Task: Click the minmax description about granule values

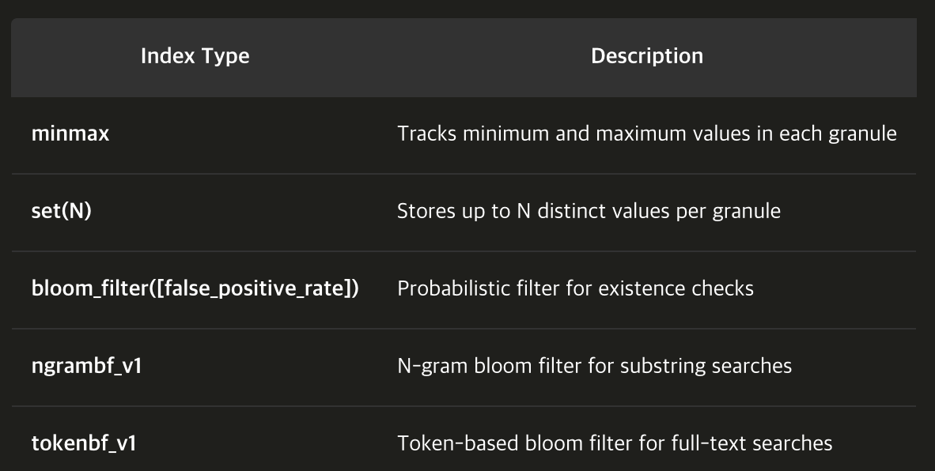Action: [x=647, y=134]
